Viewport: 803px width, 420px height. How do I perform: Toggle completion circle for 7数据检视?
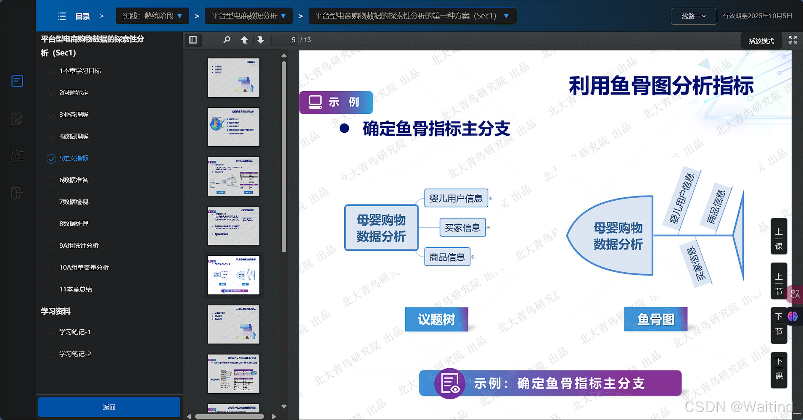51,202
